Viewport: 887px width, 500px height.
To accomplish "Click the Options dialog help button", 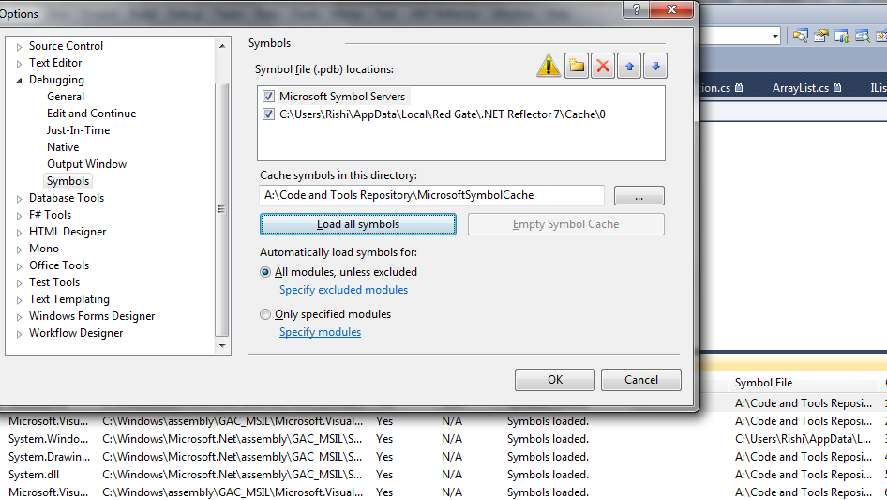I will [637, 9].
